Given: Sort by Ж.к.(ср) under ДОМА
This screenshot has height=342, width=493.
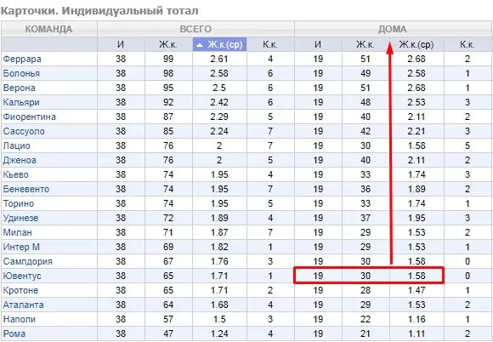Looking at the screenshot, I should [x=416, y=44].
